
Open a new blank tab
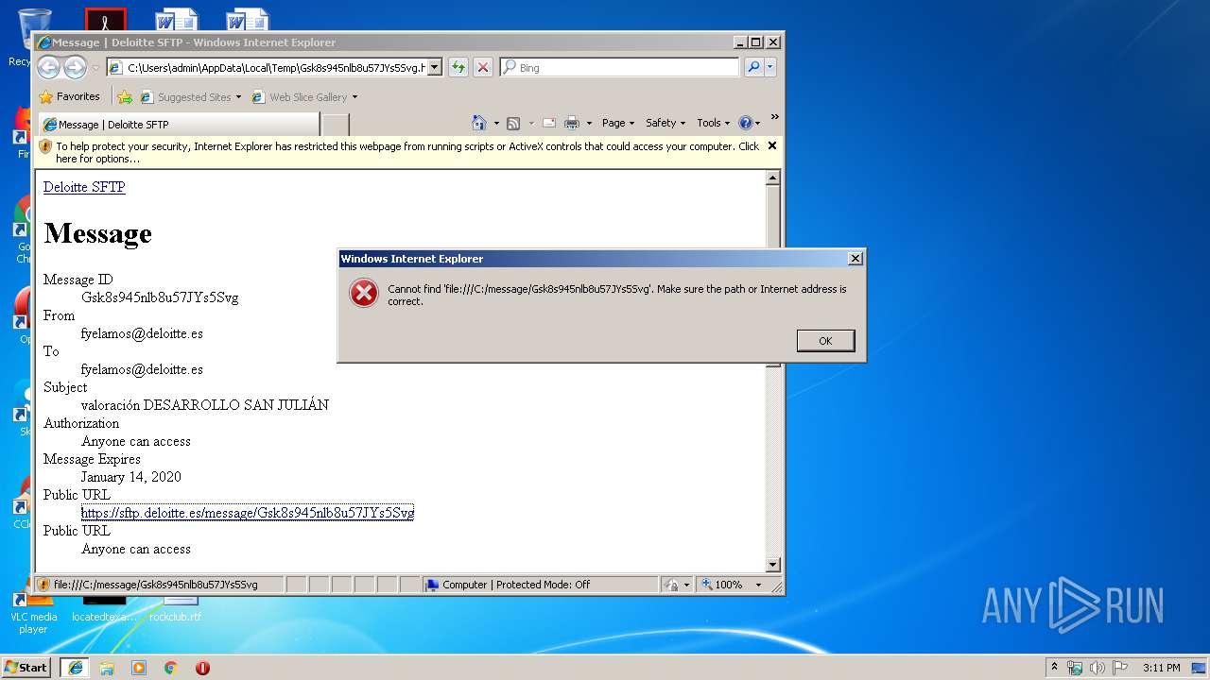(336, 125)
